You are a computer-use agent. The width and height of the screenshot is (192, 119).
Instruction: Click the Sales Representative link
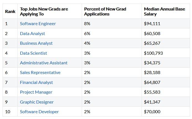point(40,73)
